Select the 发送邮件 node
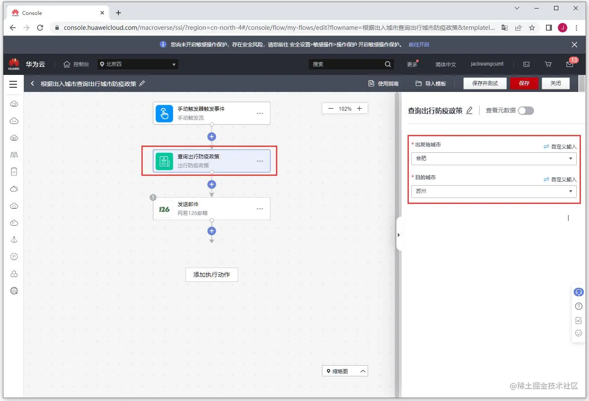The image size is (589, 401). tap(212, 209)
